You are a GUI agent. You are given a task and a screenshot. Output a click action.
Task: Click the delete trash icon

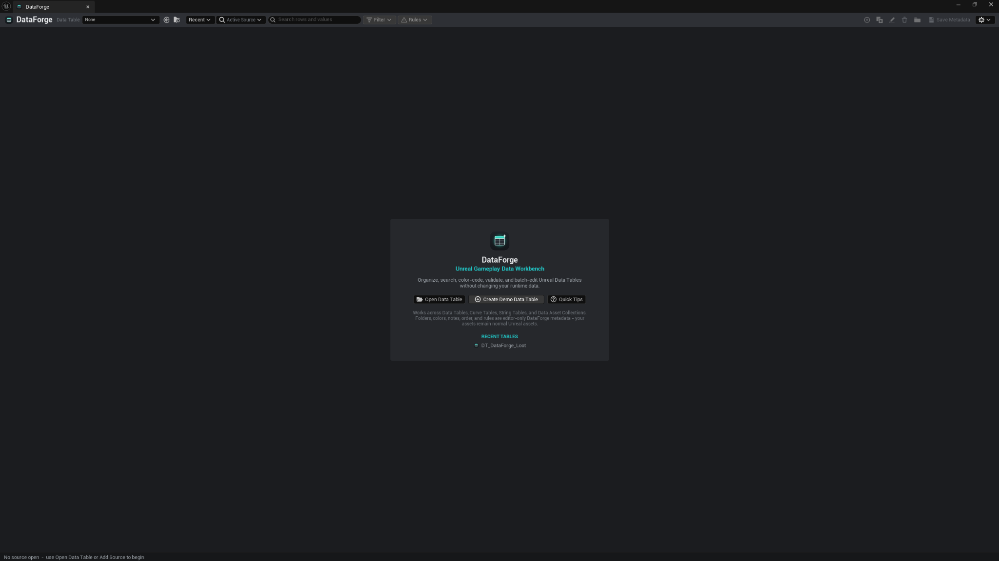pyautogui.click(x=904, y=20)
